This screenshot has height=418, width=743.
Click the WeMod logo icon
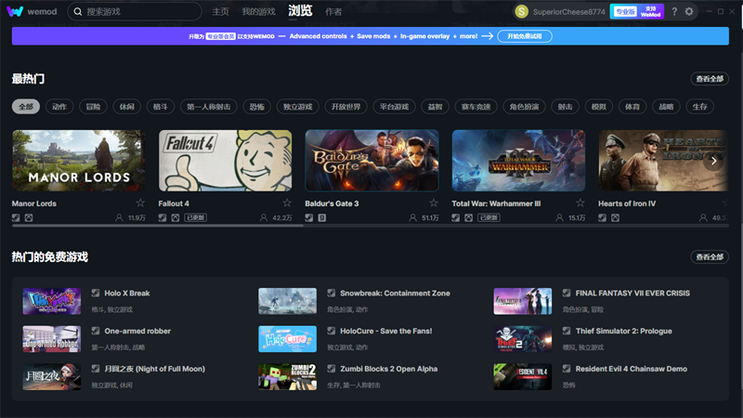pos(15,11)
